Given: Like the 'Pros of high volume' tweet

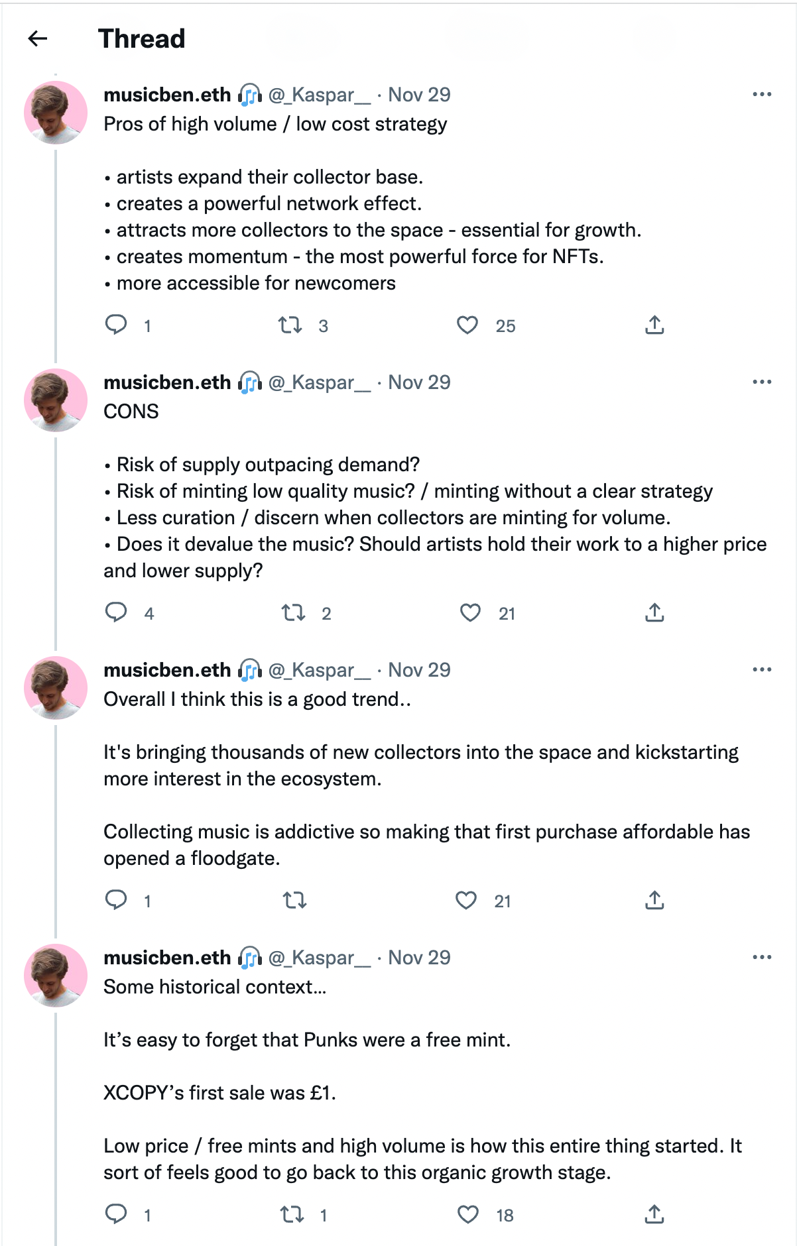Looking at the screenshot, I should [x=467, y=325].
